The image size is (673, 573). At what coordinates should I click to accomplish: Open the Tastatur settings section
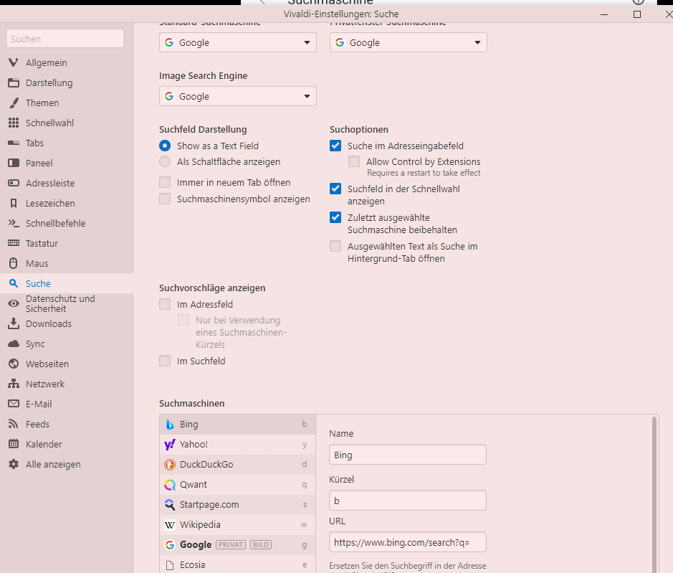tap(42, 243)
